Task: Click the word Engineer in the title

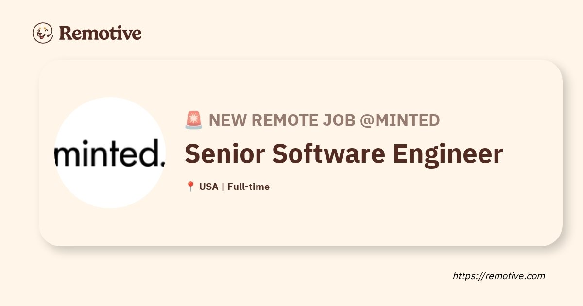Action: tap(448, 154)
